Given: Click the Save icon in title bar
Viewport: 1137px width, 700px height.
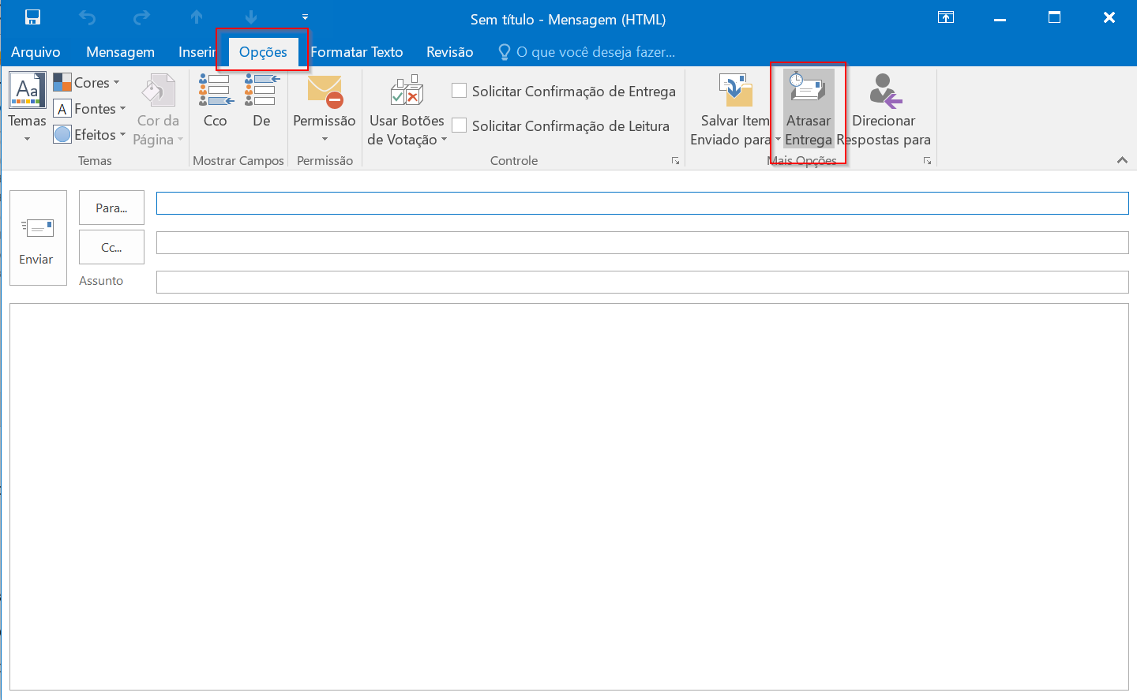Looking at the screenshot, I should coord(32,17).
